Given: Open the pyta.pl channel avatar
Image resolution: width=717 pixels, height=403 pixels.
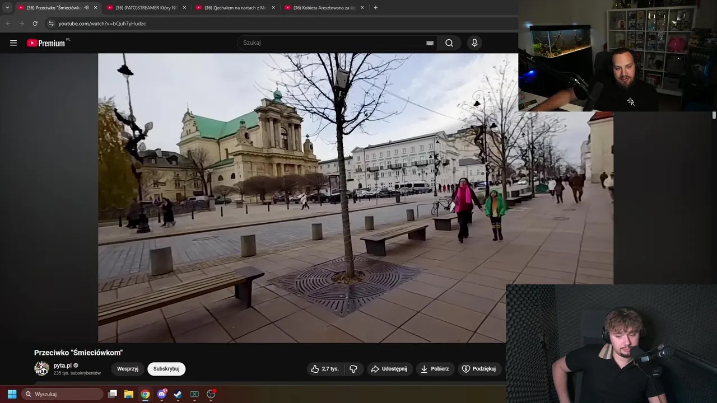Looking at the screenshot, I should 41,368.
